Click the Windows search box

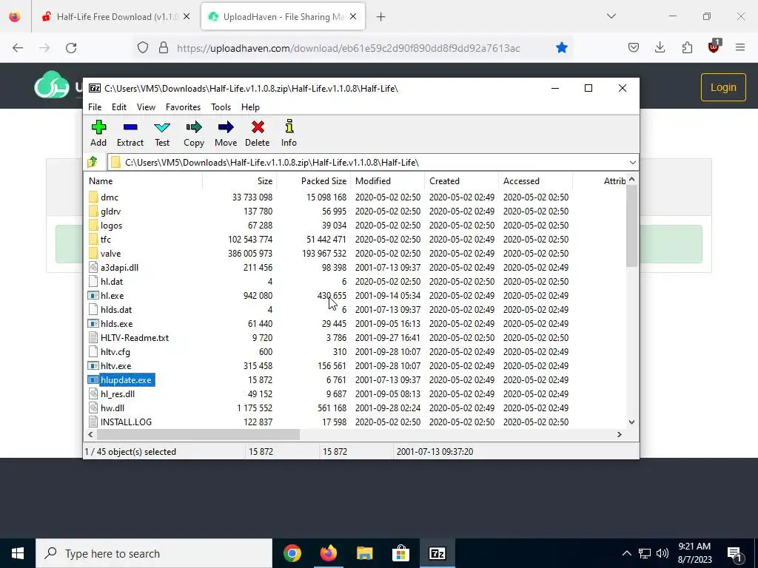pos(154,553)
